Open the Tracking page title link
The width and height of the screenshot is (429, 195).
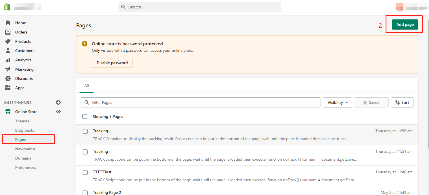tap(100, 151)
